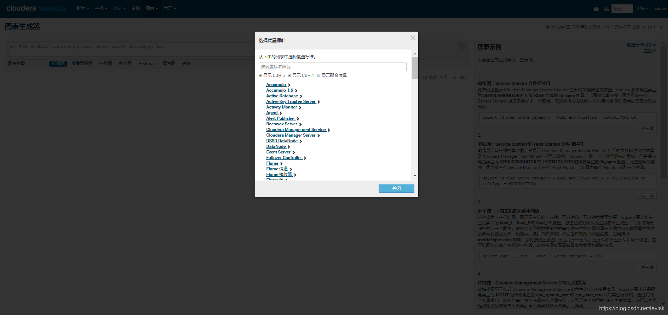The image size is (668, 315).
Task: Select 表格 chart type
Action: [186, 64]
